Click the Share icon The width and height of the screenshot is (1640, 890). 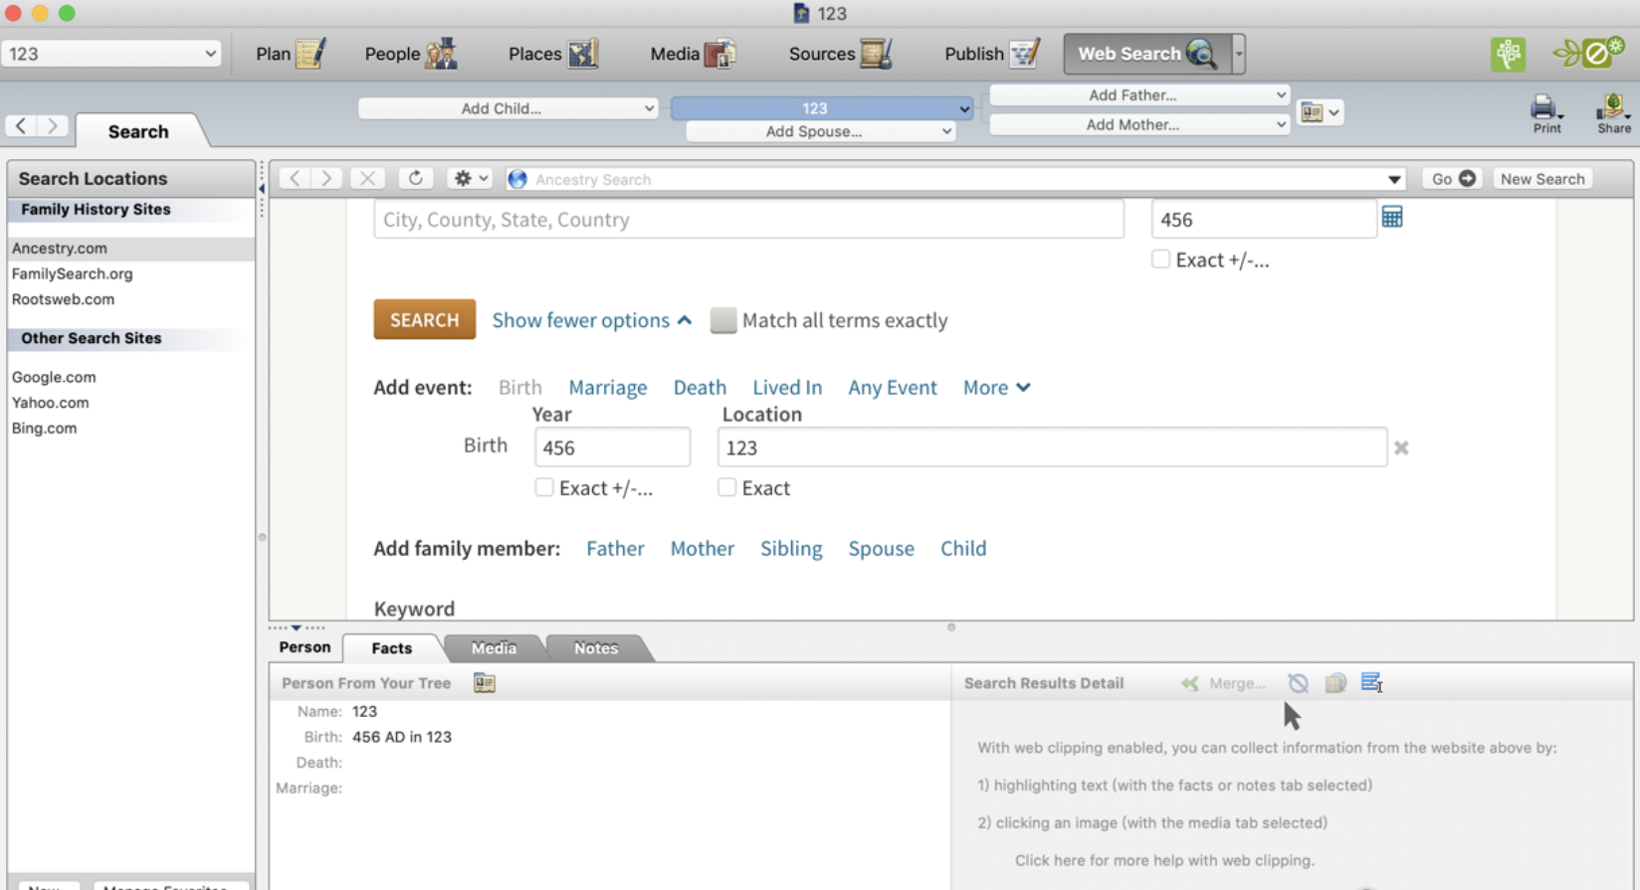point(1613,113)
